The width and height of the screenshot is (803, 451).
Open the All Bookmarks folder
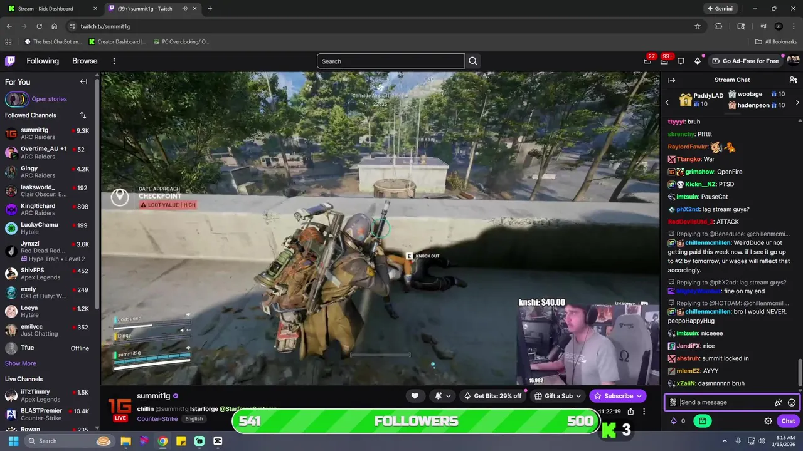pos(776,42)
